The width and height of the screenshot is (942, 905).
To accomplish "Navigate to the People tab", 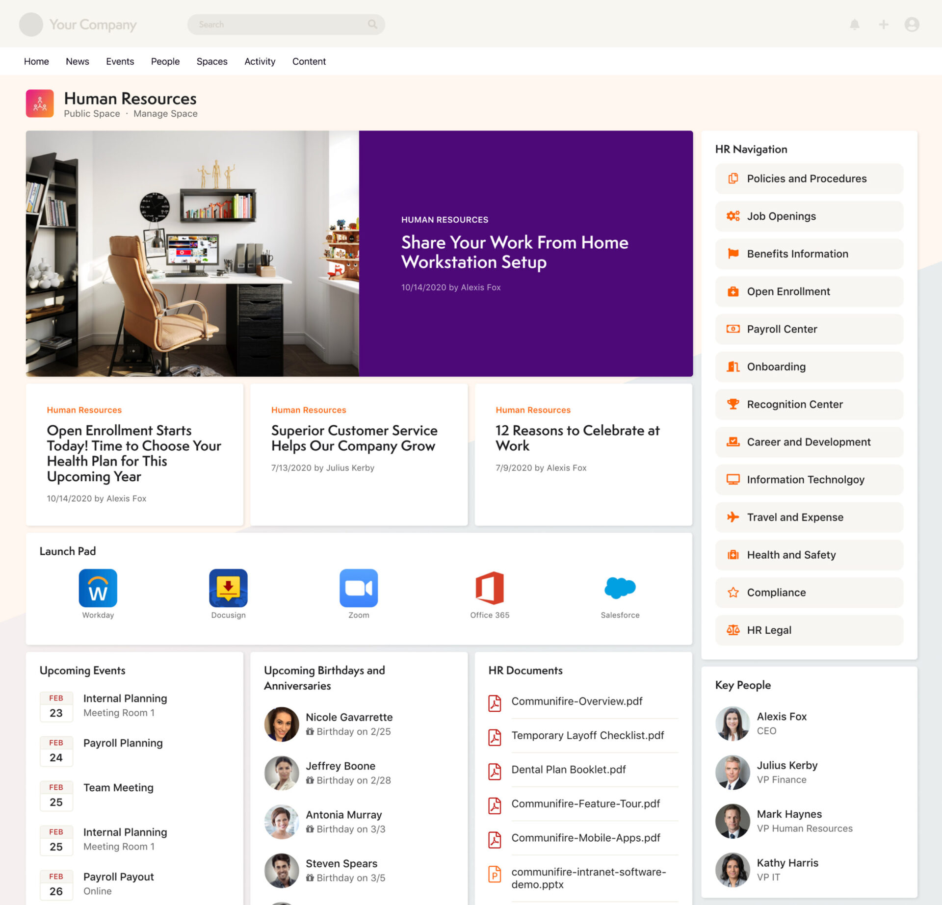I will [x=165, y=61].
